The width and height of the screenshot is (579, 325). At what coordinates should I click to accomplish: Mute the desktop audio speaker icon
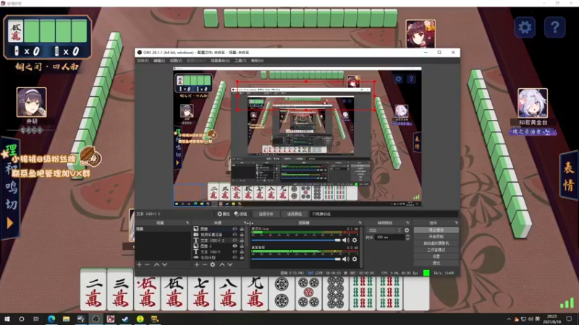point(346,259)
